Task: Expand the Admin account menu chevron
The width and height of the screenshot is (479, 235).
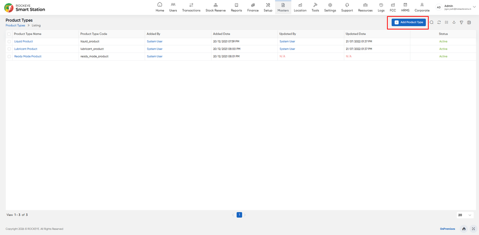Action: [x=474, y=7]
